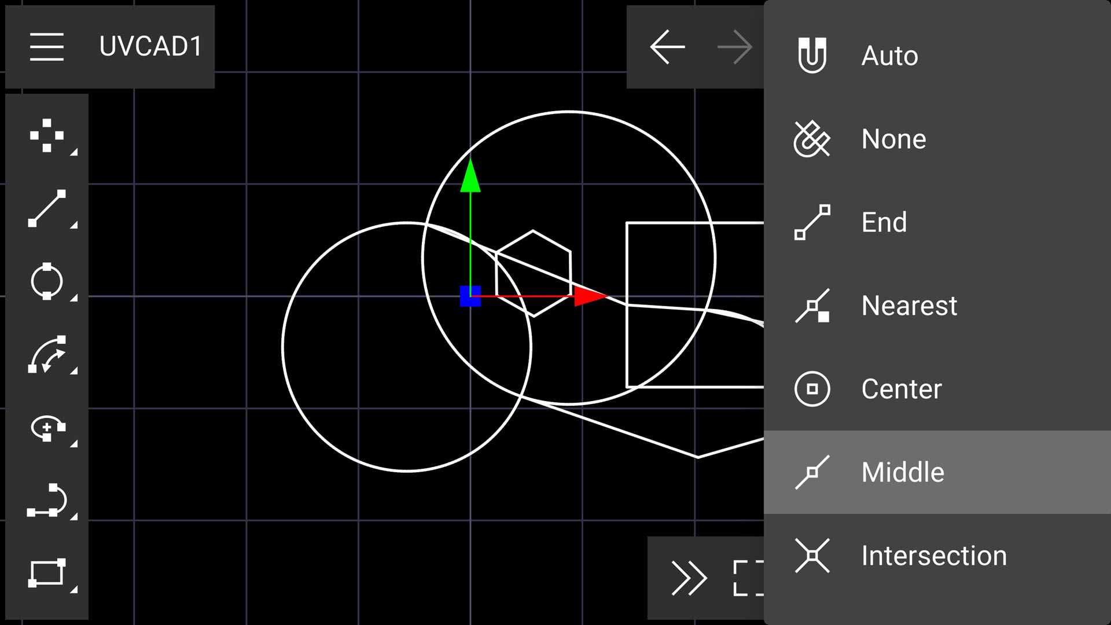Click the redo forward arrow
The width and height of the screenshot is (1111, 625).
click(734, 47)
